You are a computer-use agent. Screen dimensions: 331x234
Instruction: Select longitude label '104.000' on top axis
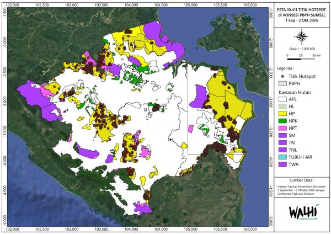pos(131,5)
